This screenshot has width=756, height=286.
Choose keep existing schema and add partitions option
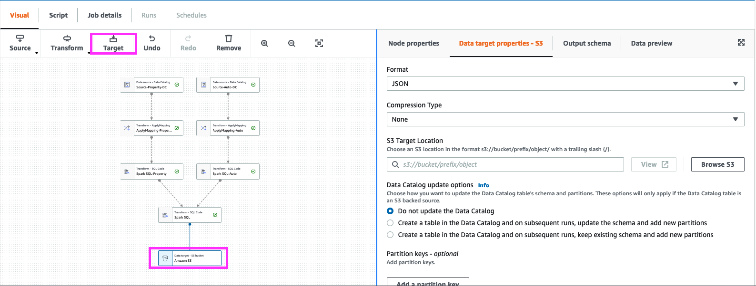[x=390, y=235]
